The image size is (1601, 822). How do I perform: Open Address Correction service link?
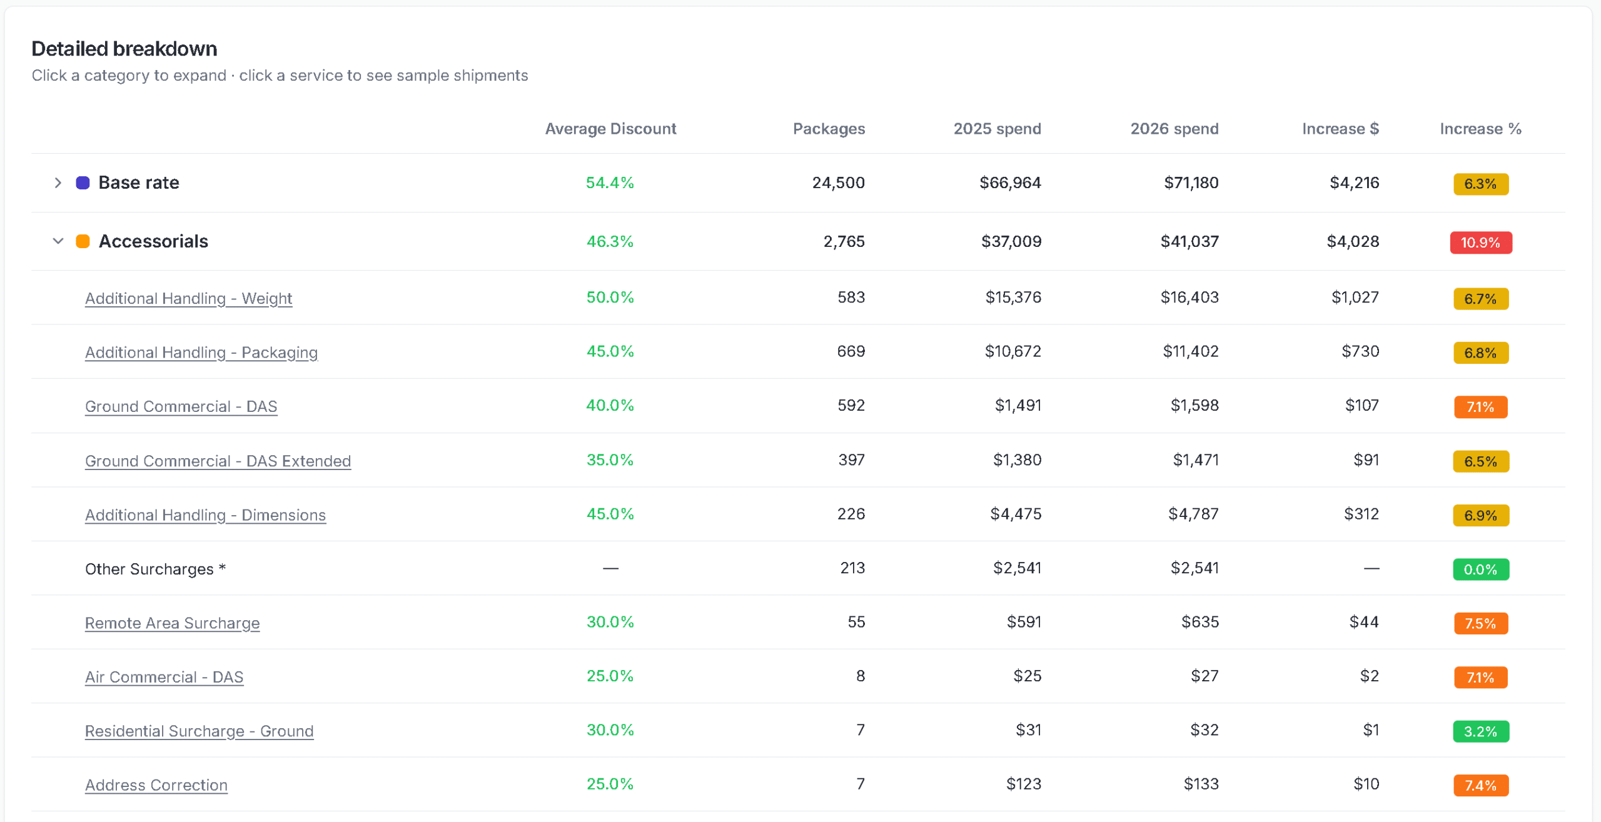156,785
